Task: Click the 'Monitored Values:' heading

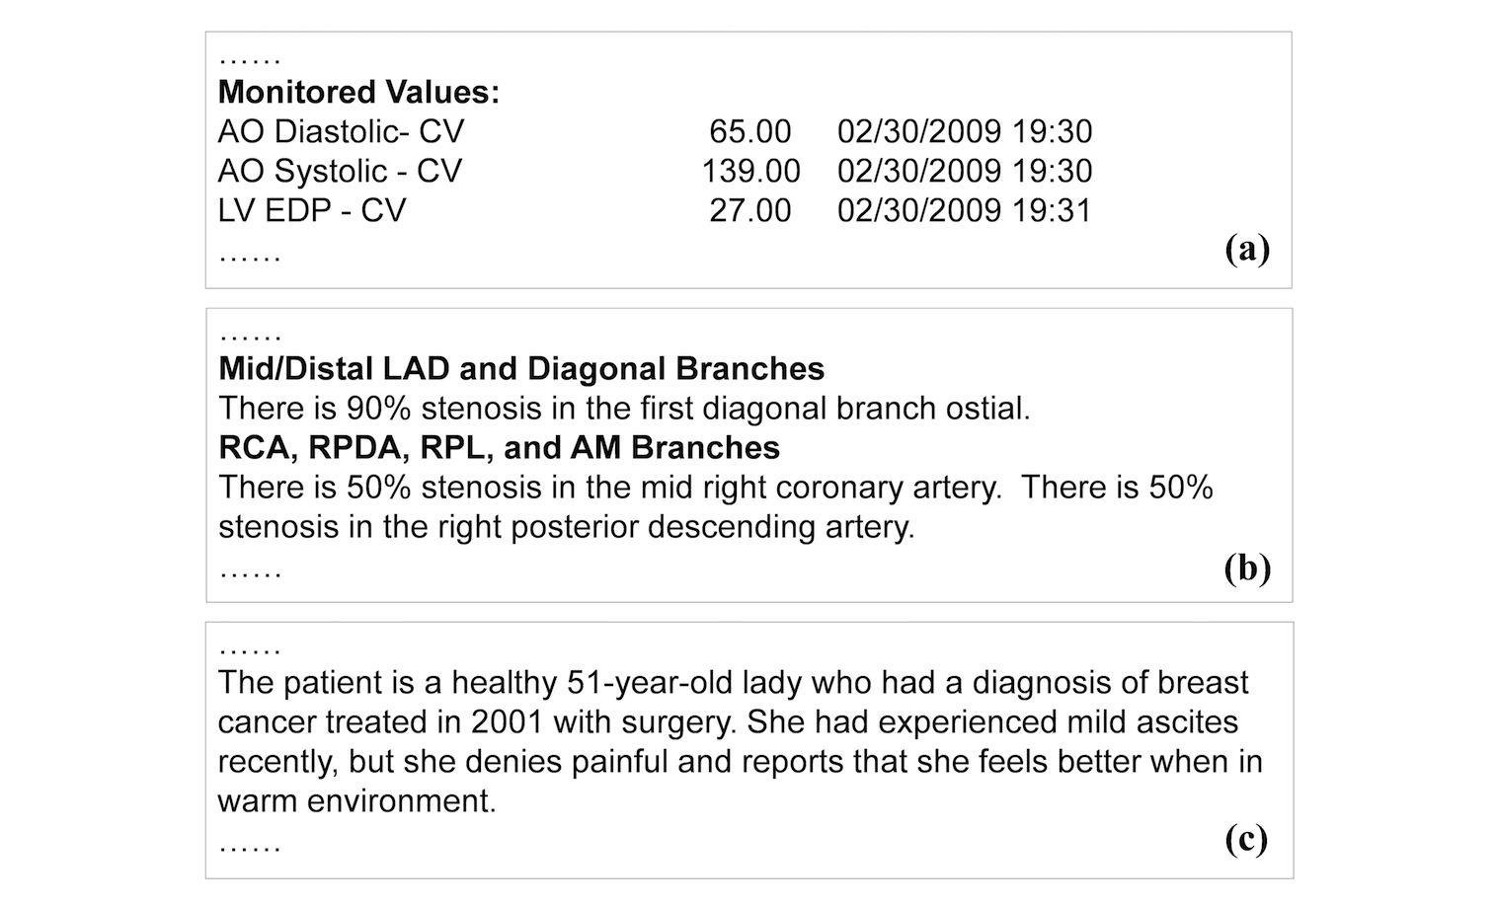Action: click(x=358, y=92)
